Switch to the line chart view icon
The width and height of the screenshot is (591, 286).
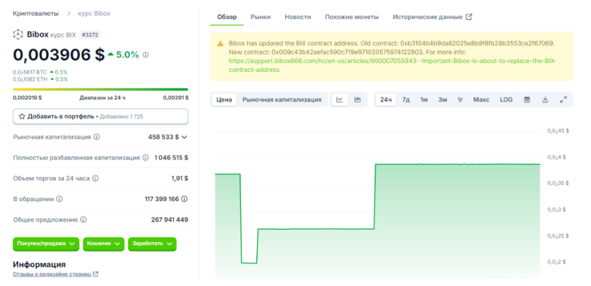coord(339,99)
